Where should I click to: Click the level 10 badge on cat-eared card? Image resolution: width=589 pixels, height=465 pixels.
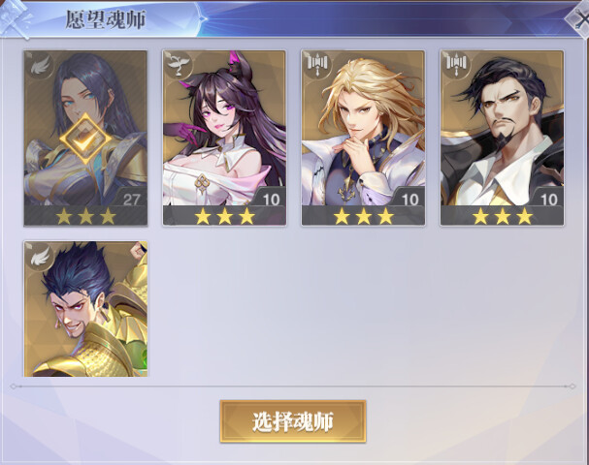pyautogui.click(x=271, y=198)
